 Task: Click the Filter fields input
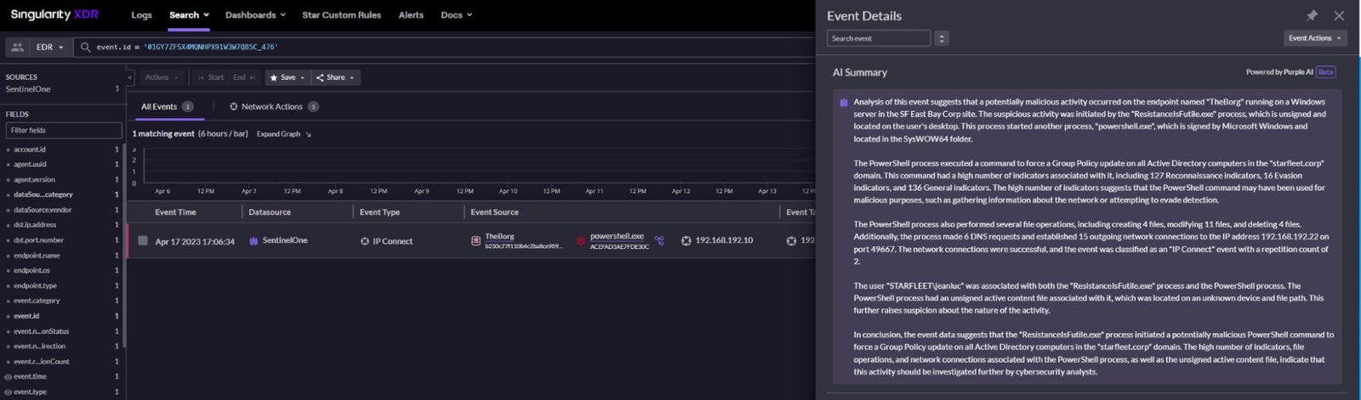pyautogui.click(x=64, y=130)
